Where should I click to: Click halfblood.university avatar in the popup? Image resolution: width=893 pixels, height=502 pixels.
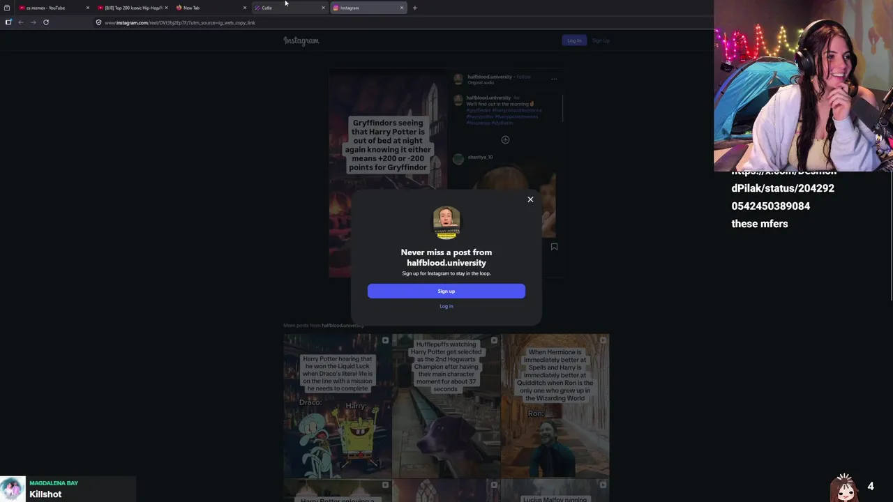click(446, 222)
